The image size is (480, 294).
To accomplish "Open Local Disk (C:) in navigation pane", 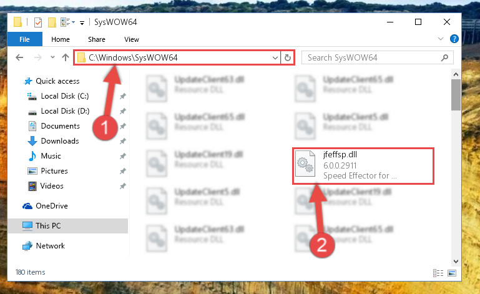I will pos(64,96).
